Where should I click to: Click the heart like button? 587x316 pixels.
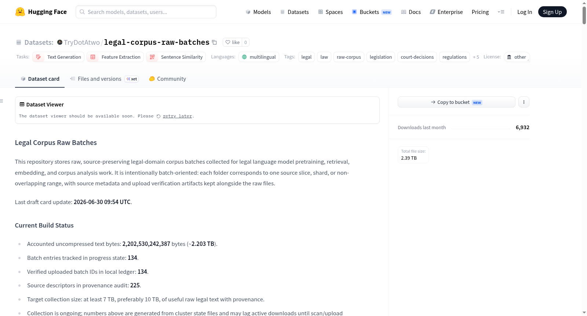(232, 42)
